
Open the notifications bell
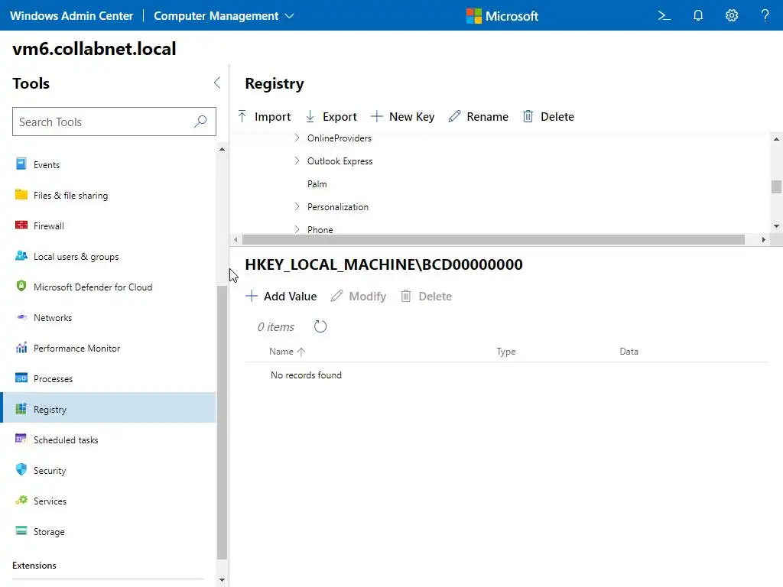click(x=698, y=16)
